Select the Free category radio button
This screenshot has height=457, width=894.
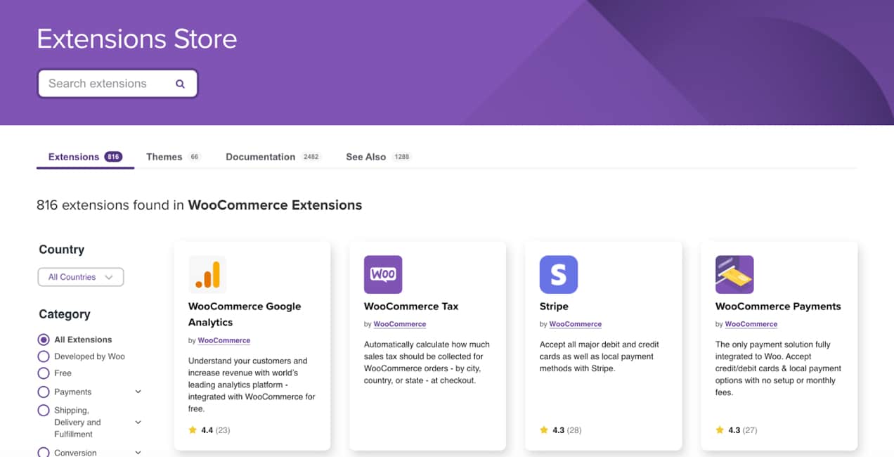(44, 373)
